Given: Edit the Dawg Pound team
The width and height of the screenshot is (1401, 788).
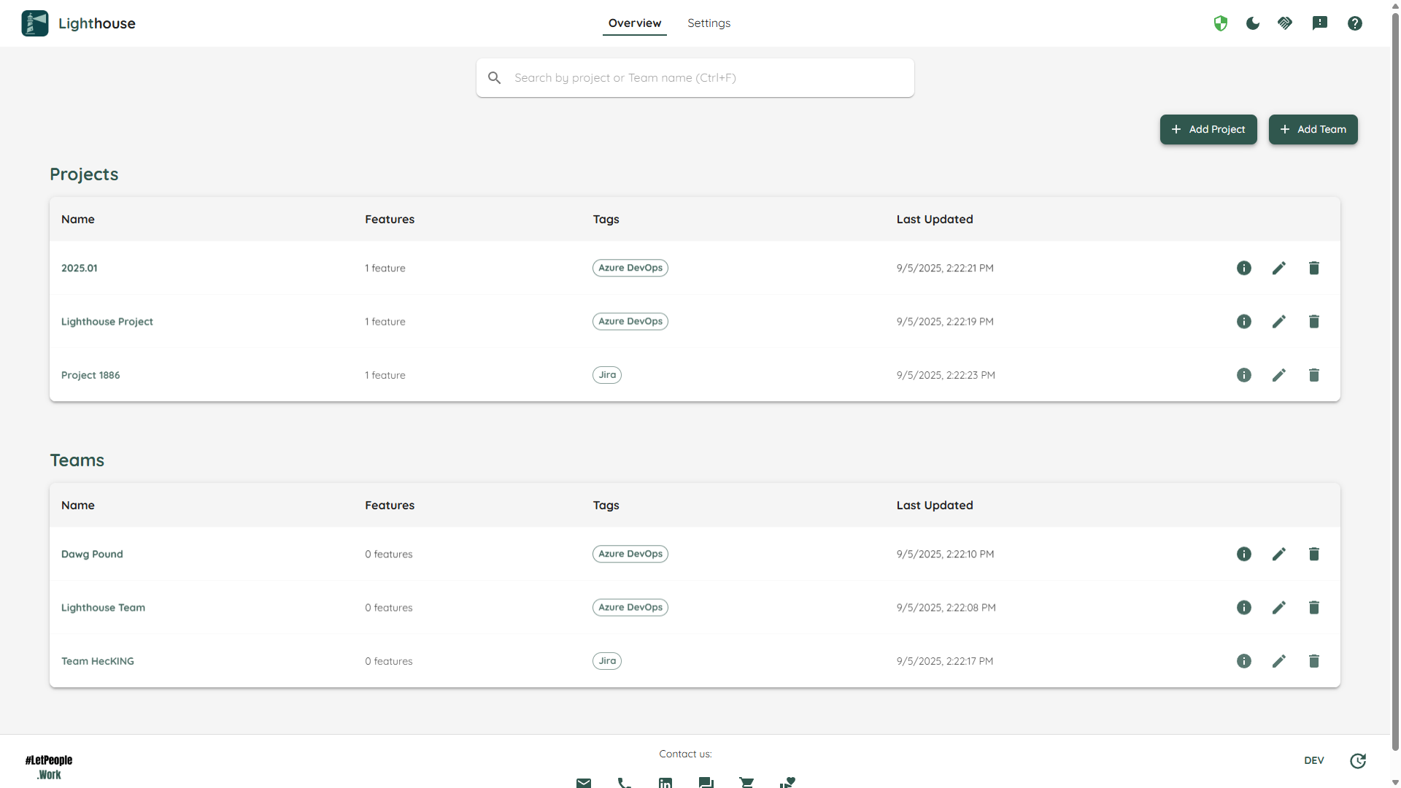Looking at the screenshot, I should click(1279, 555).
